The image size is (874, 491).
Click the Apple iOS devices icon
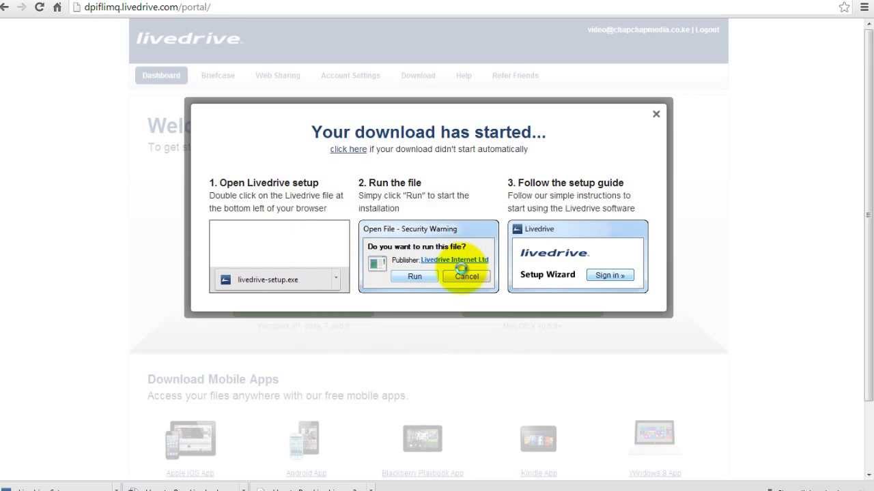pyautogui.click(x=191, y=440)
